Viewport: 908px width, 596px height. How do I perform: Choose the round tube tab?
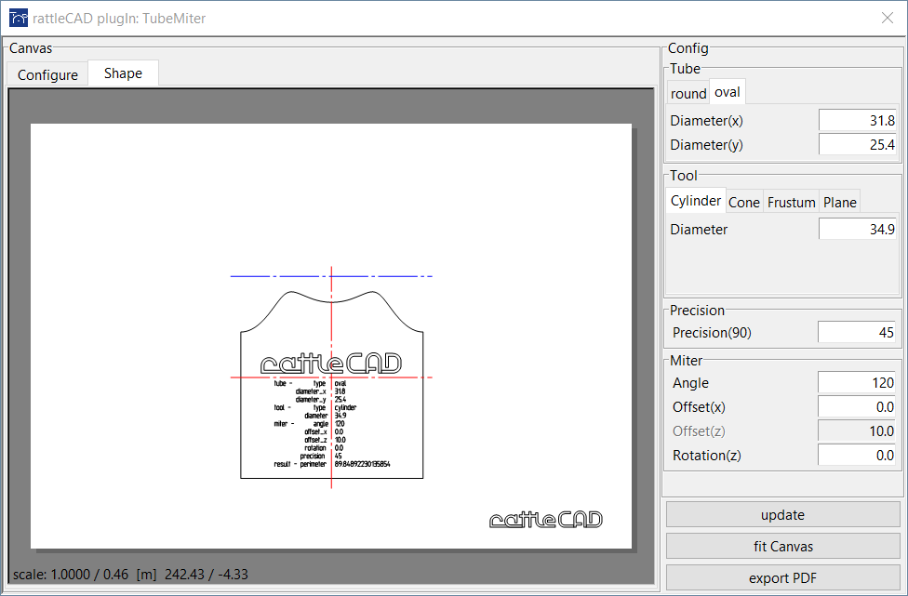pyautogui.click(x=688, y=93)
